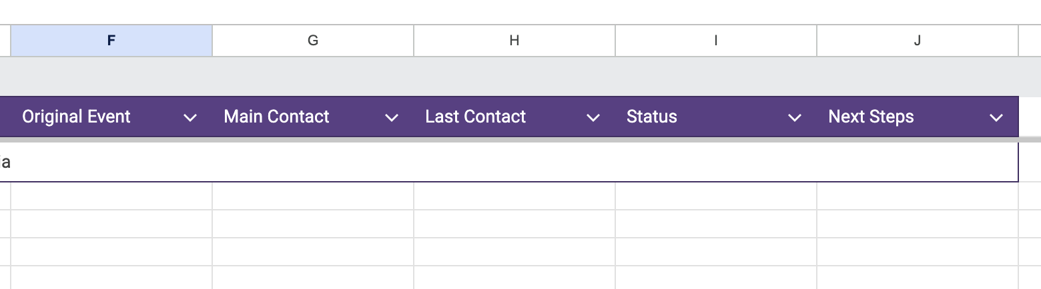Select column J header
Image resolution: width=1041 pixels, height=289 pixels.
click(918, 41)
